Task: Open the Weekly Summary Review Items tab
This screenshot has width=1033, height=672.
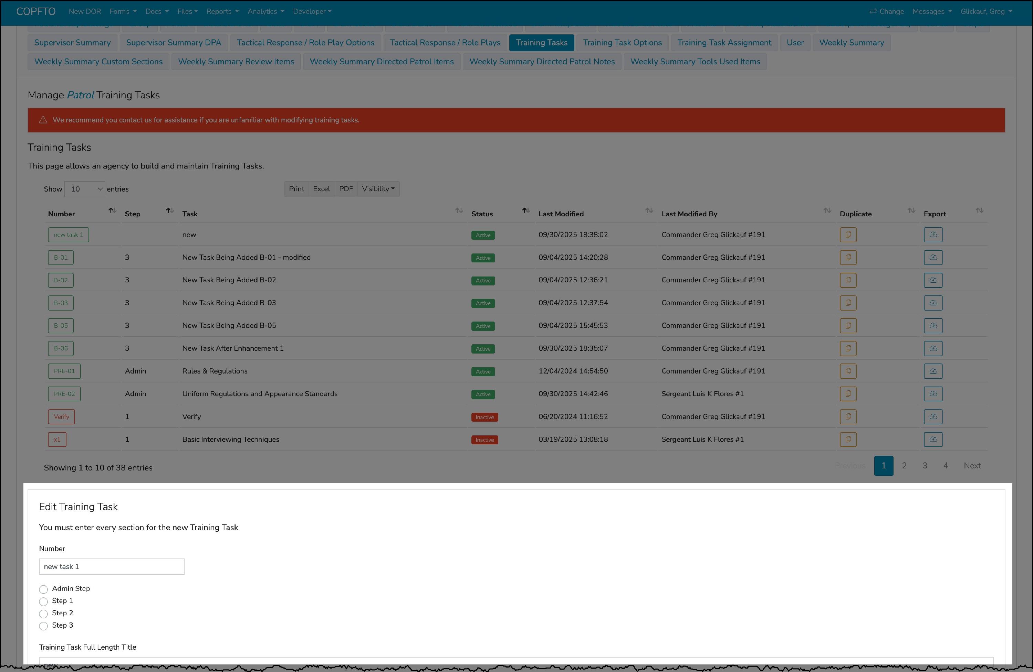Action: [x=236, y=62]
